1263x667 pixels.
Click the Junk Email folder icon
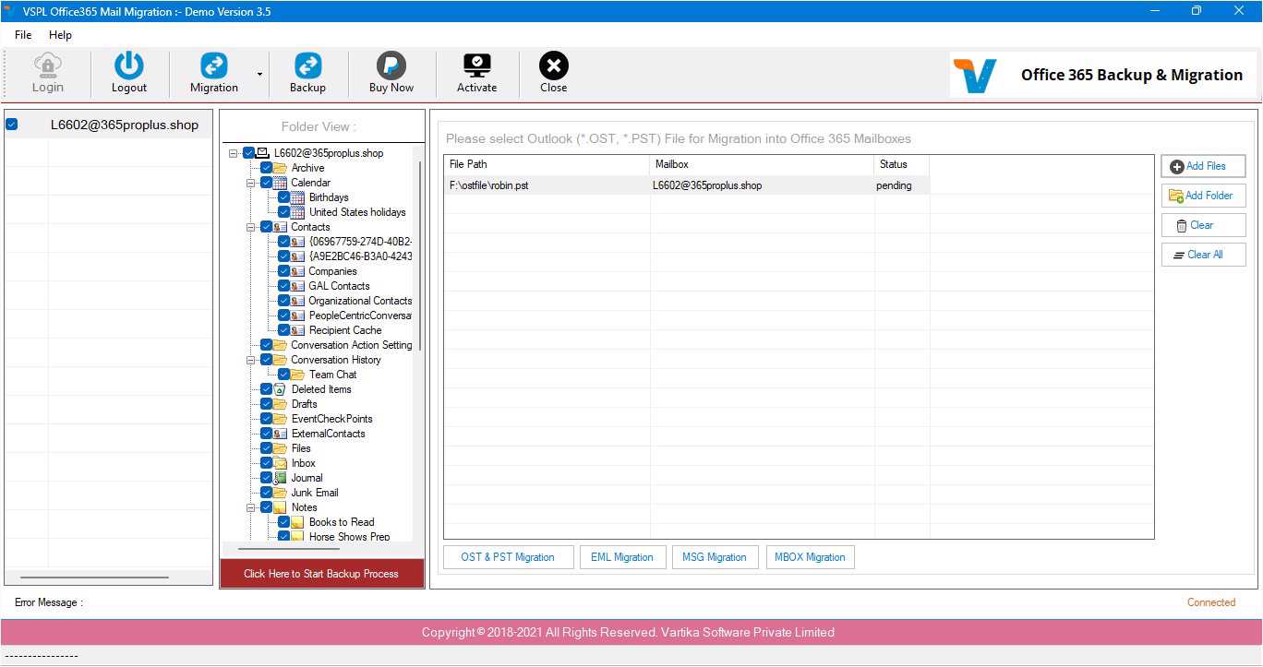coord(281,493)
